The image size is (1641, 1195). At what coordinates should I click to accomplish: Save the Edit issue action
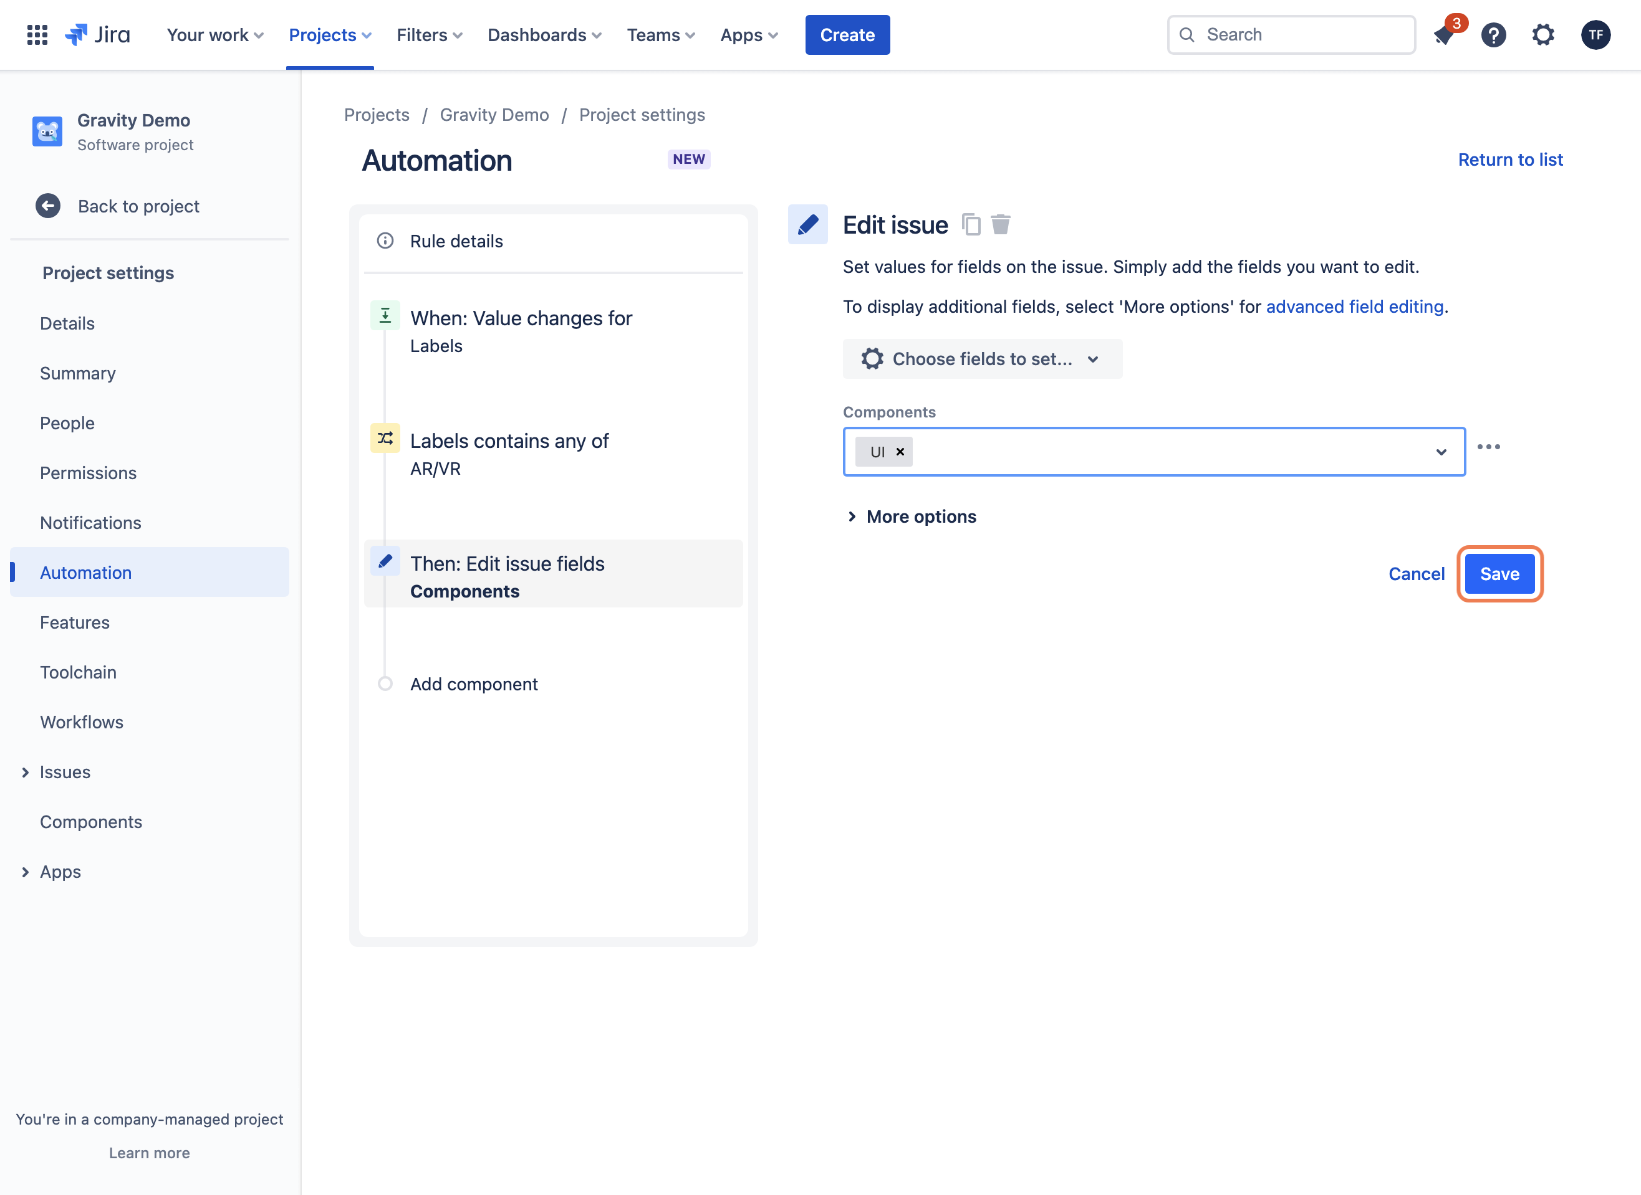pyautogui.click(x=1499, y=574)
